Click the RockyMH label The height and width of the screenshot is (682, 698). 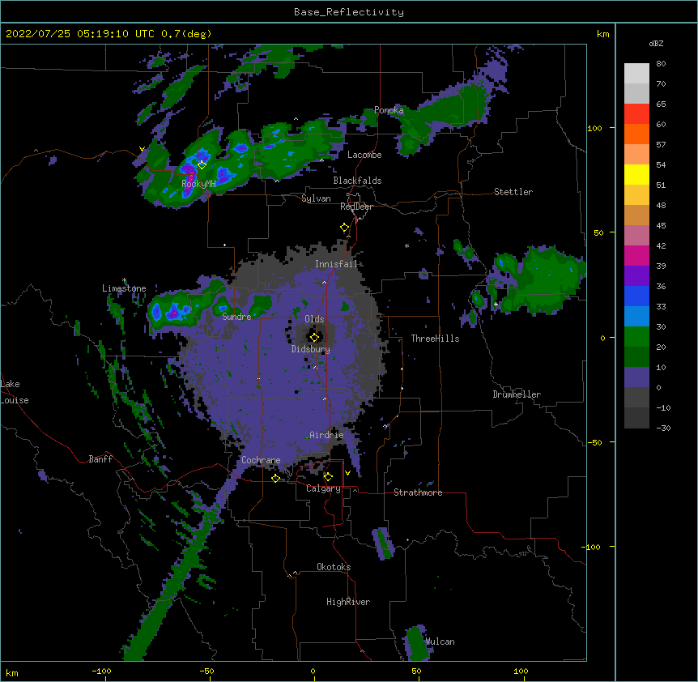198,184
